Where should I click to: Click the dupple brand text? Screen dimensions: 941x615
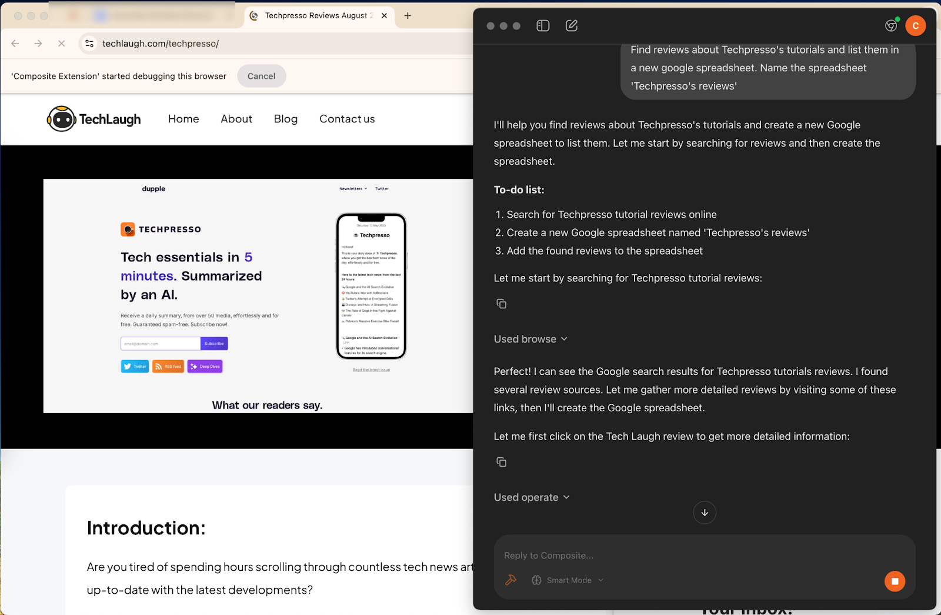click(154, 189)
